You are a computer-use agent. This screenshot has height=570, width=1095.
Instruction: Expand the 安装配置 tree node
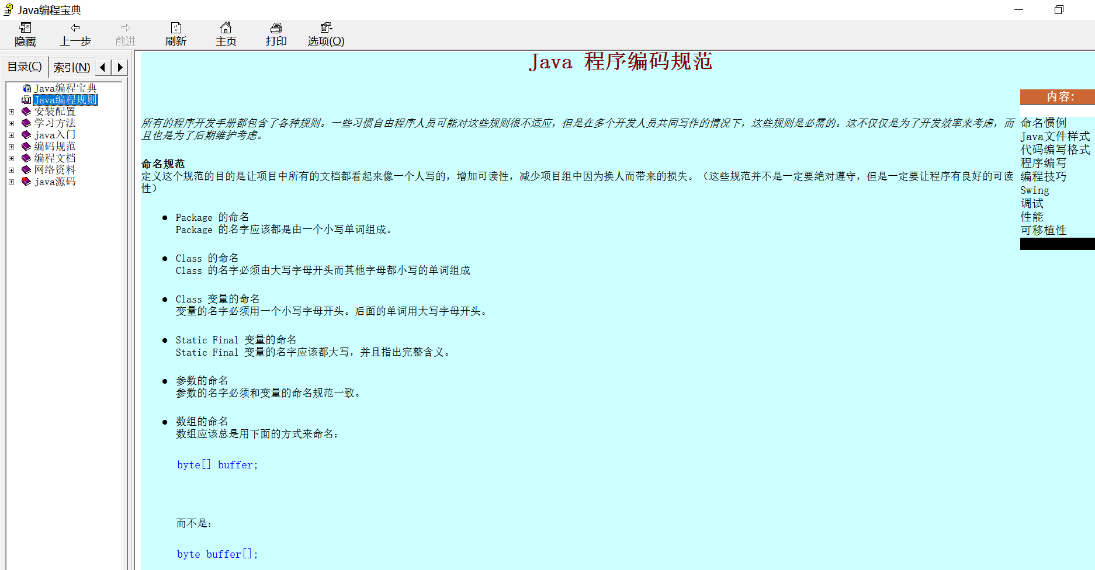[11, 112]
